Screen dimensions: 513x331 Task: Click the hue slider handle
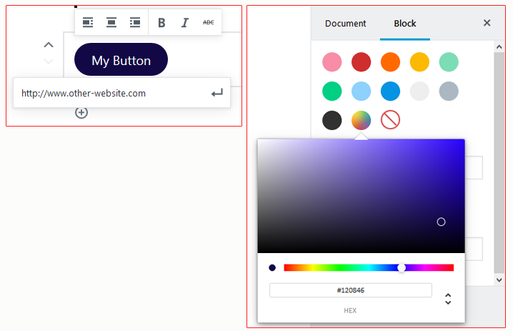(x=402, y=268)
